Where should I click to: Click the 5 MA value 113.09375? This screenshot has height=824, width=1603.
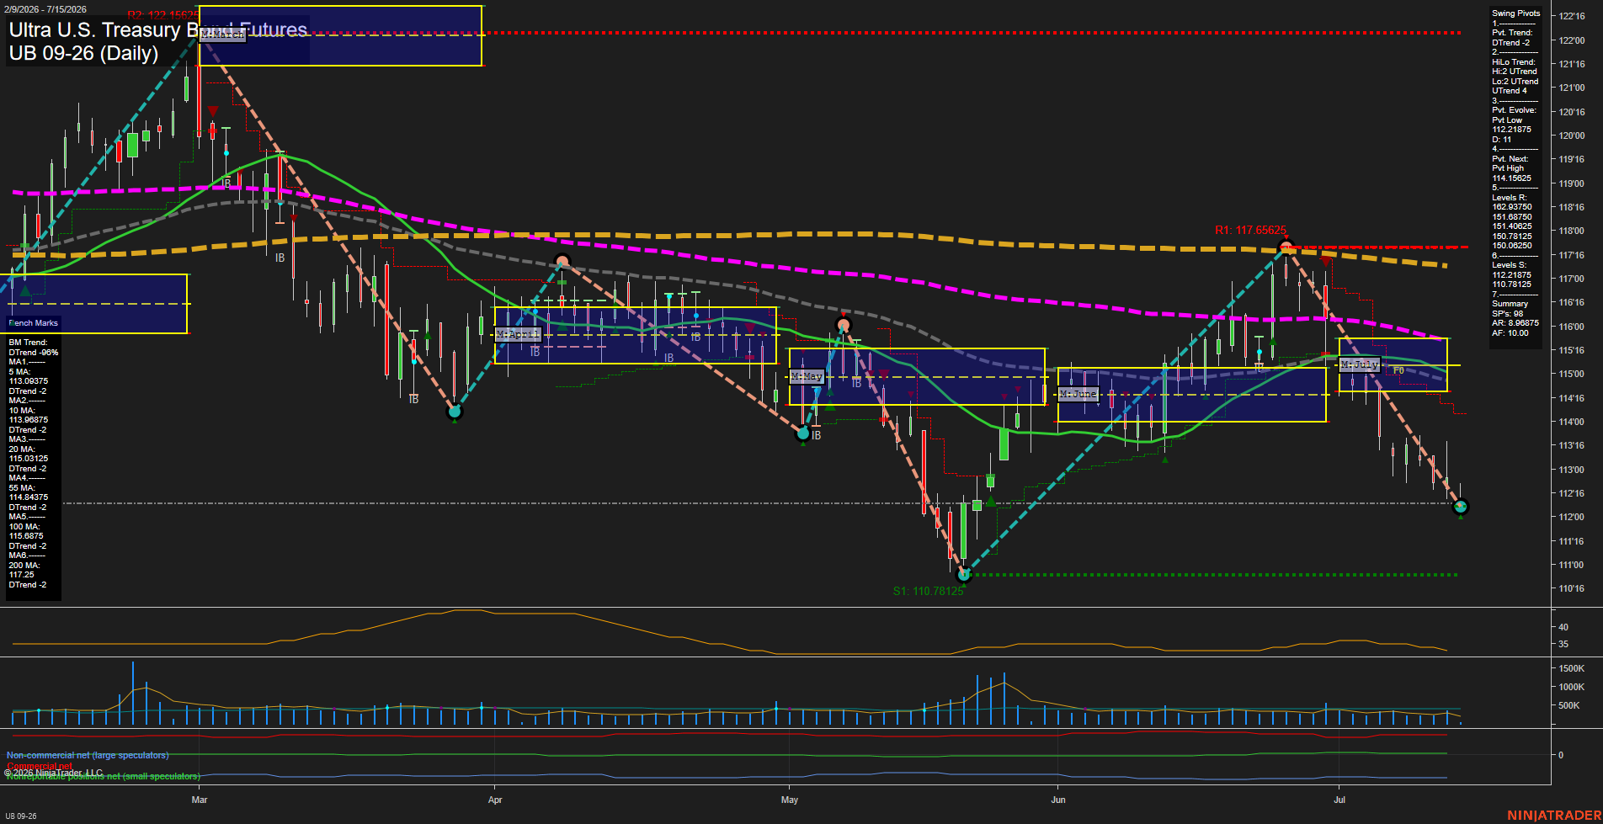(29, 381)
